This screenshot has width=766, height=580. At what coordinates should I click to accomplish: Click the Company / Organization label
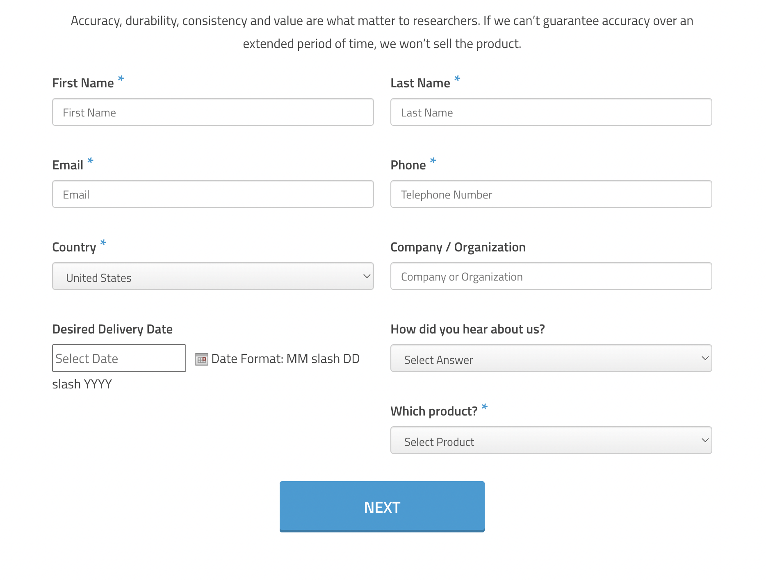coord(458,247)
